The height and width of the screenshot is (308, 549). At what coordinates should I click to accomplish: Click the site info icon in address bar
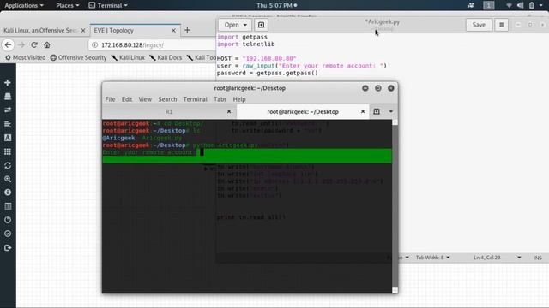pos(94,45)
